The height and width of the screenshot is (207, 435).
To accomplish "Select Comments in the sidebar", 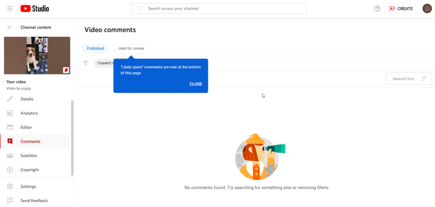I will (x=31, y=141).
